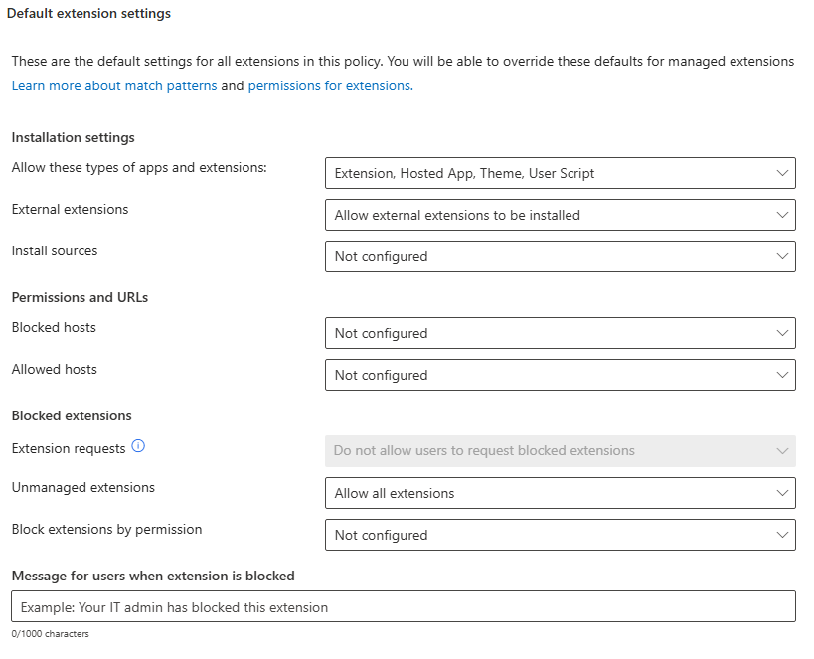Screen dimensions: 814x659
Task: Focus the blocked extension message text field
Action: [x=403, y=606]
